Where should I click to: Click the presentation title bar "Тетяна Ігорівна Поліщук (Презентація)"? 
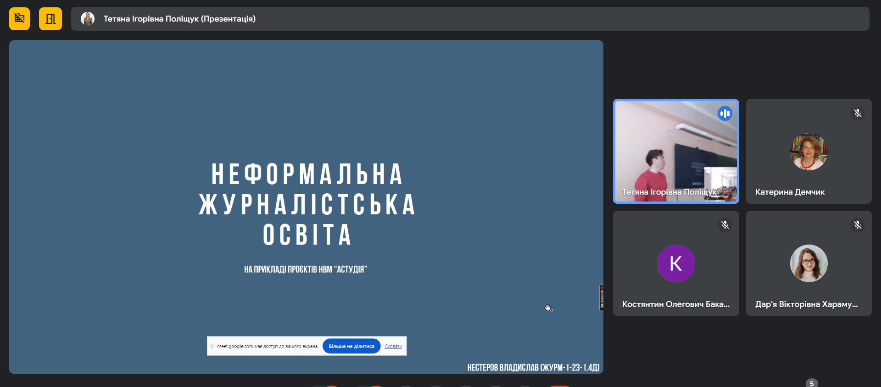(179, 19)
